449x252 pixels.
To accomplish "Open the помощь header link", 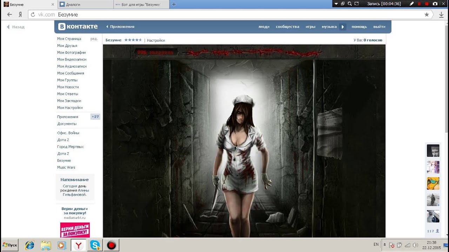I will point(359,27).
